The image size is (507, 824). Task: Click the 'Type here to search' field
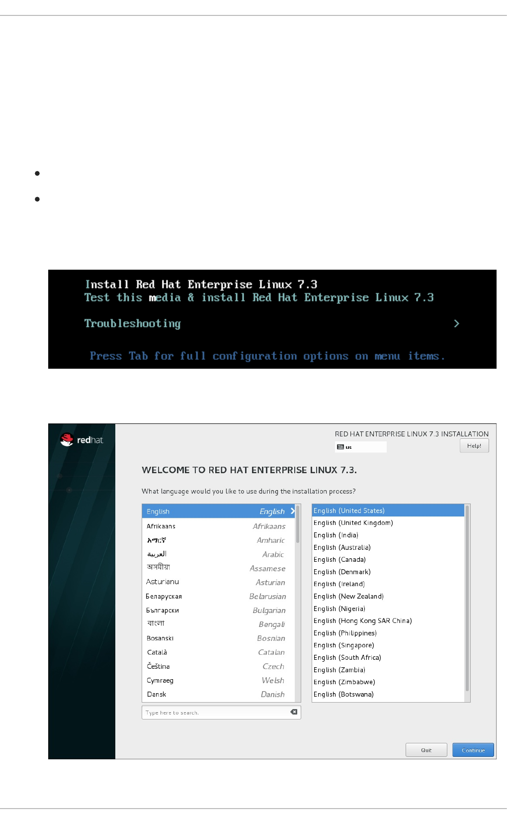(221, 713)
